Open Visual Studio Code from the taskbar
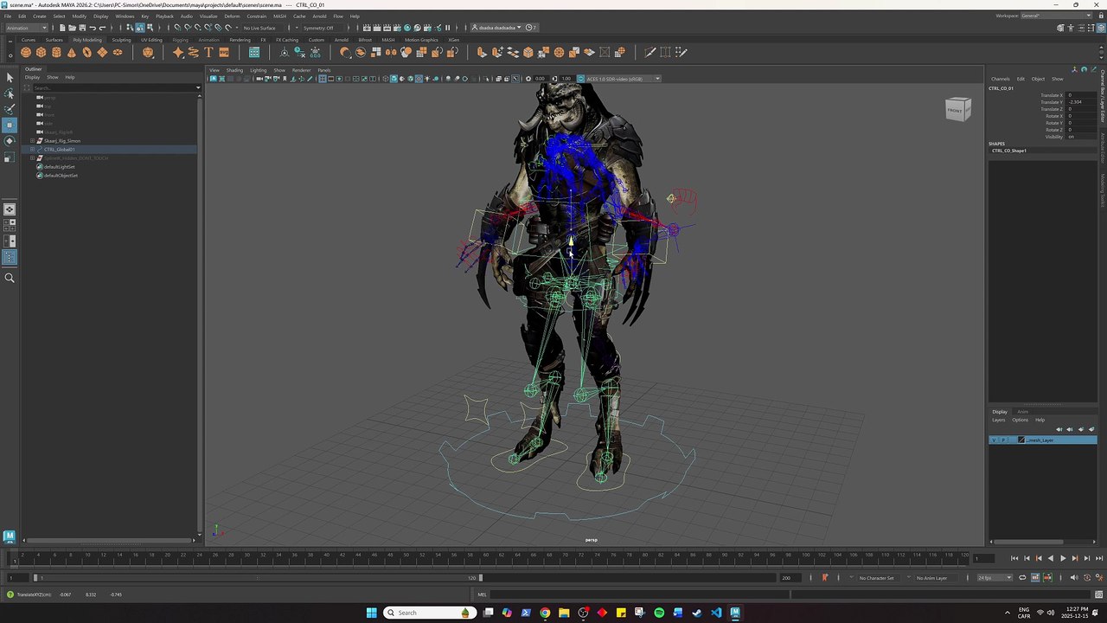This screenshot has width=1107, height=623. pyautogui.click(x=716, y=613)
